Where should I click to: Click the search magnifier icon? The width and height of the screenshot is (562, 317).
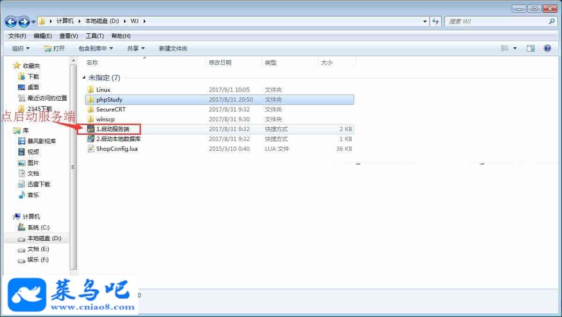point(552,22)
